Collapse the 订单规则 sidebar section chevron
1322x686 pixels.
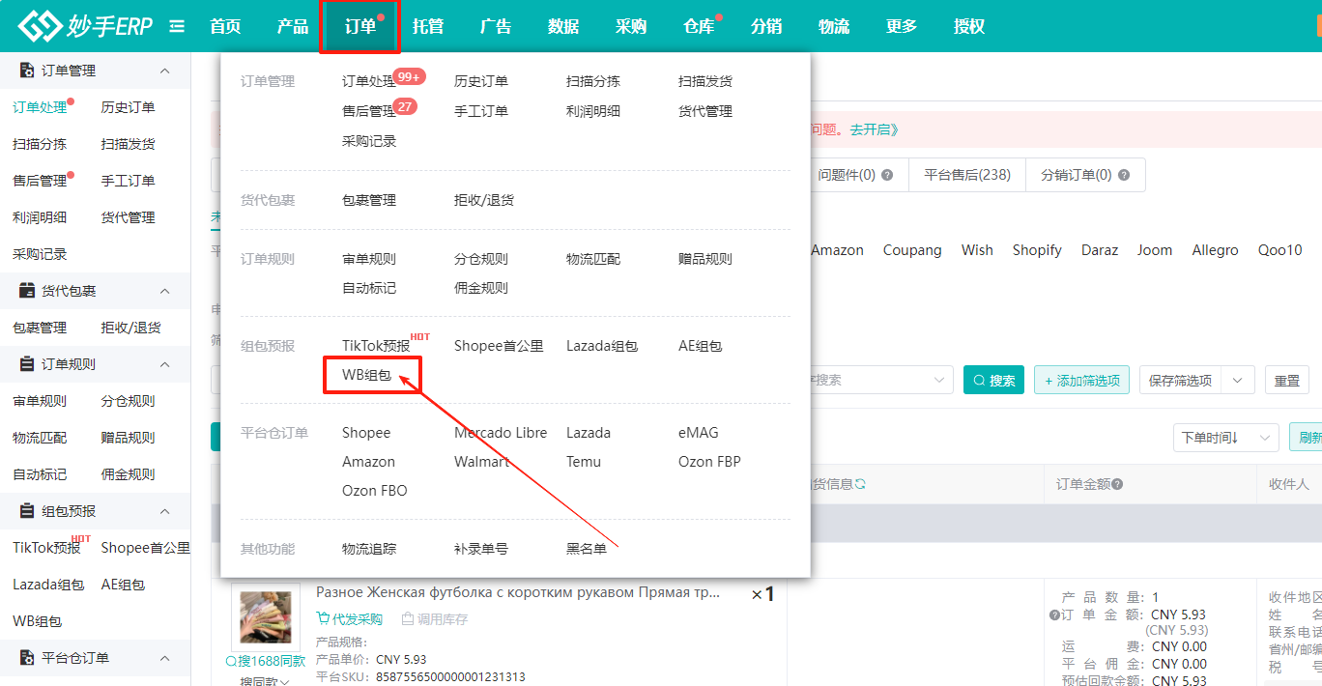[164, 364]
